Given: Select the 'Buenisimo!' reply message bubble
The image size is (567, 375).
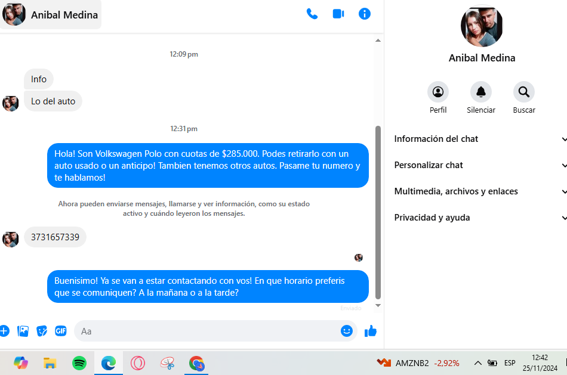Looking at the screenshot, I should [208, 287].
